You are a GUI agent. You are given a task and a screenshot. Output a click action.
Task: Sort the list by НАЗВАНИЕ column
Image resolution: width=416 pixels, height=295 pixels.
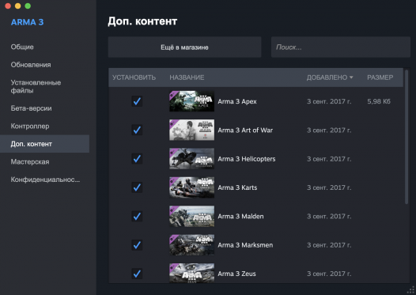click(187, 78)
